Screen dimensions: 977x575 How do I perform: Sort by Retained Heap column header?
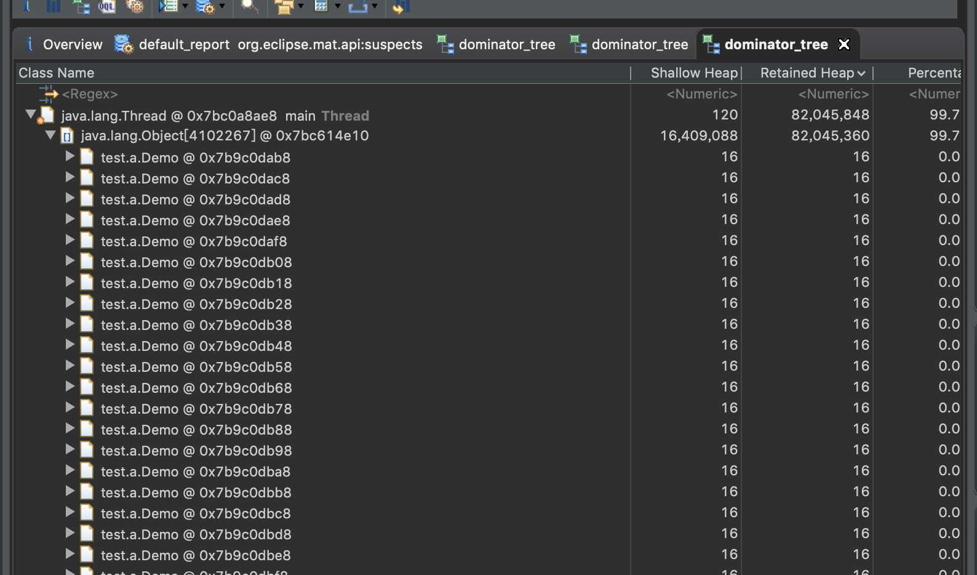point(808,73)
